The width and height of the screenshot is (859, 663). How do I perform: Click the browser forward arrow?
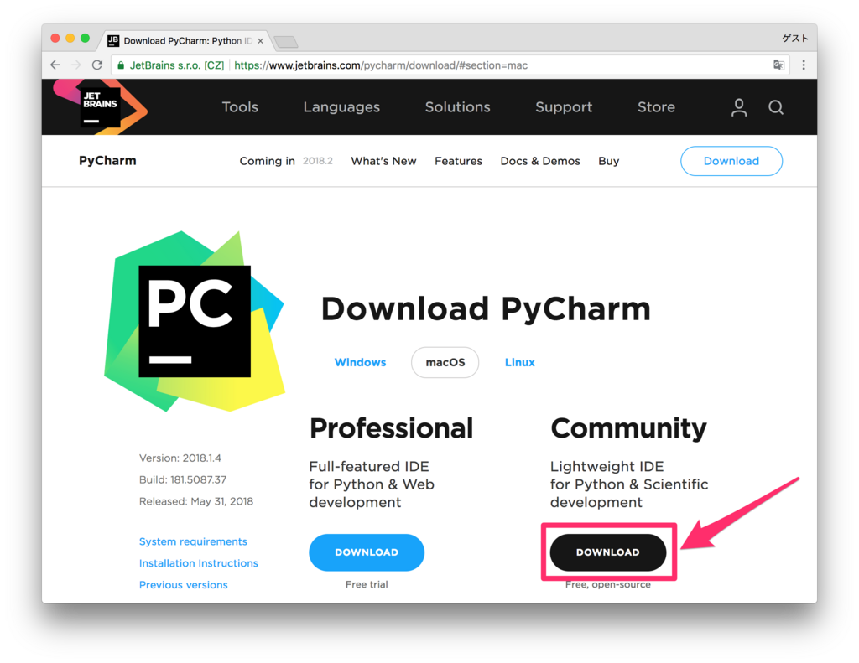click(76, 65)
